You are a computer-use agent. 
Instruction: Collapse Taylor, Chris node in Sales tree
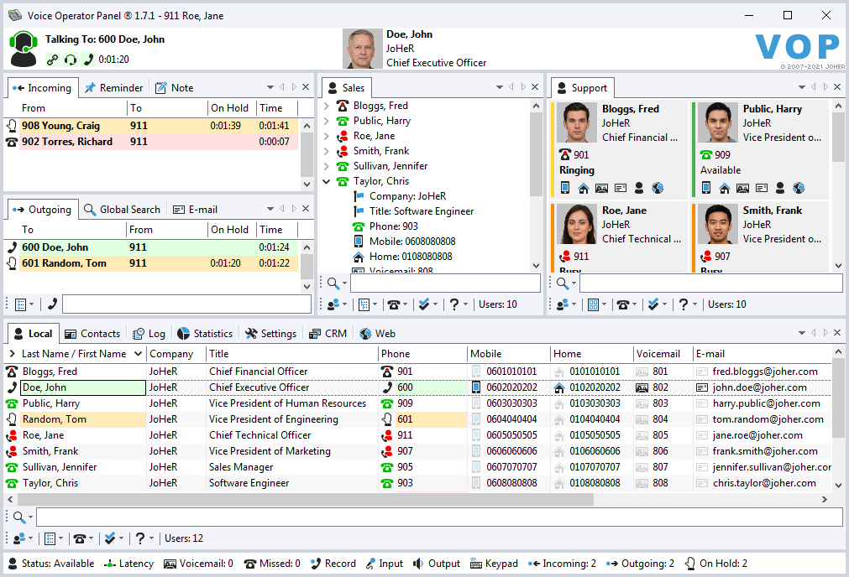pyautogui.click(x=327, y=181)
